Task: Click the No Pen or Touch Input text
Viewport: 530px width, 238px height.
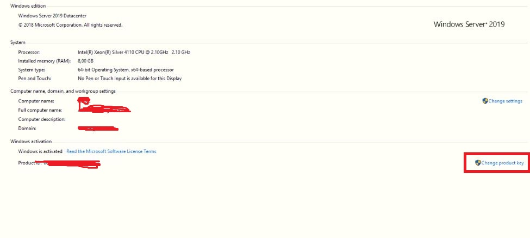Action: coord(130,79)
